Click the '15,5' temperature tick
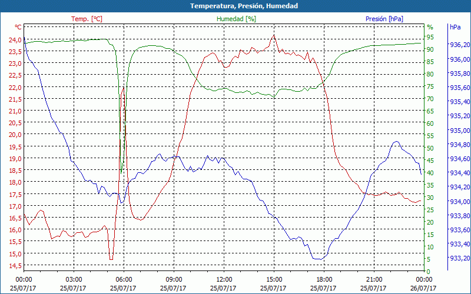The width and height of the screenshot is (471, 294). [x=15, y=242]
